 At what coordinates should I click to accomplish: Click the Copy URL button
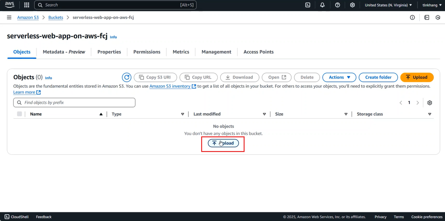coord(198,77)
